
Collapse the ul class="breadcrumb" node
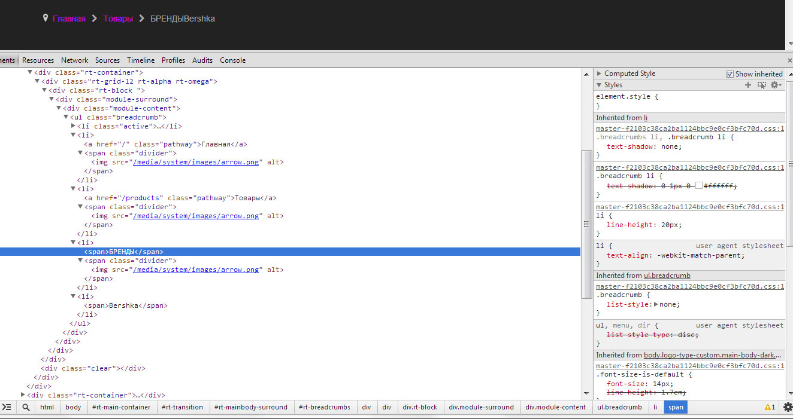(x=66, y=117)
